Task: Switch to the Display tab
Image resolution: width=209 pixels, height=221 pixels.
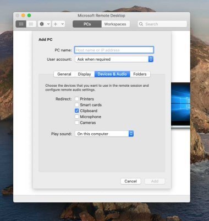Action: 84,74
